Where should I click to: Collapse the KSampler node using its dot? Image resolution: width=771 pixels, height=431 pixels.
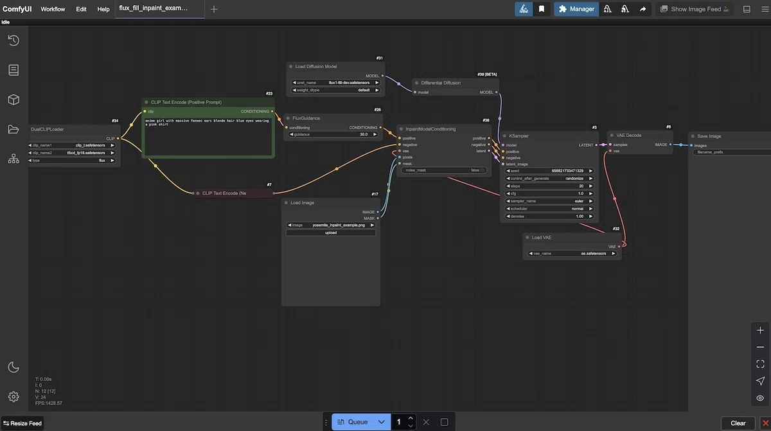tap(504, 136)
